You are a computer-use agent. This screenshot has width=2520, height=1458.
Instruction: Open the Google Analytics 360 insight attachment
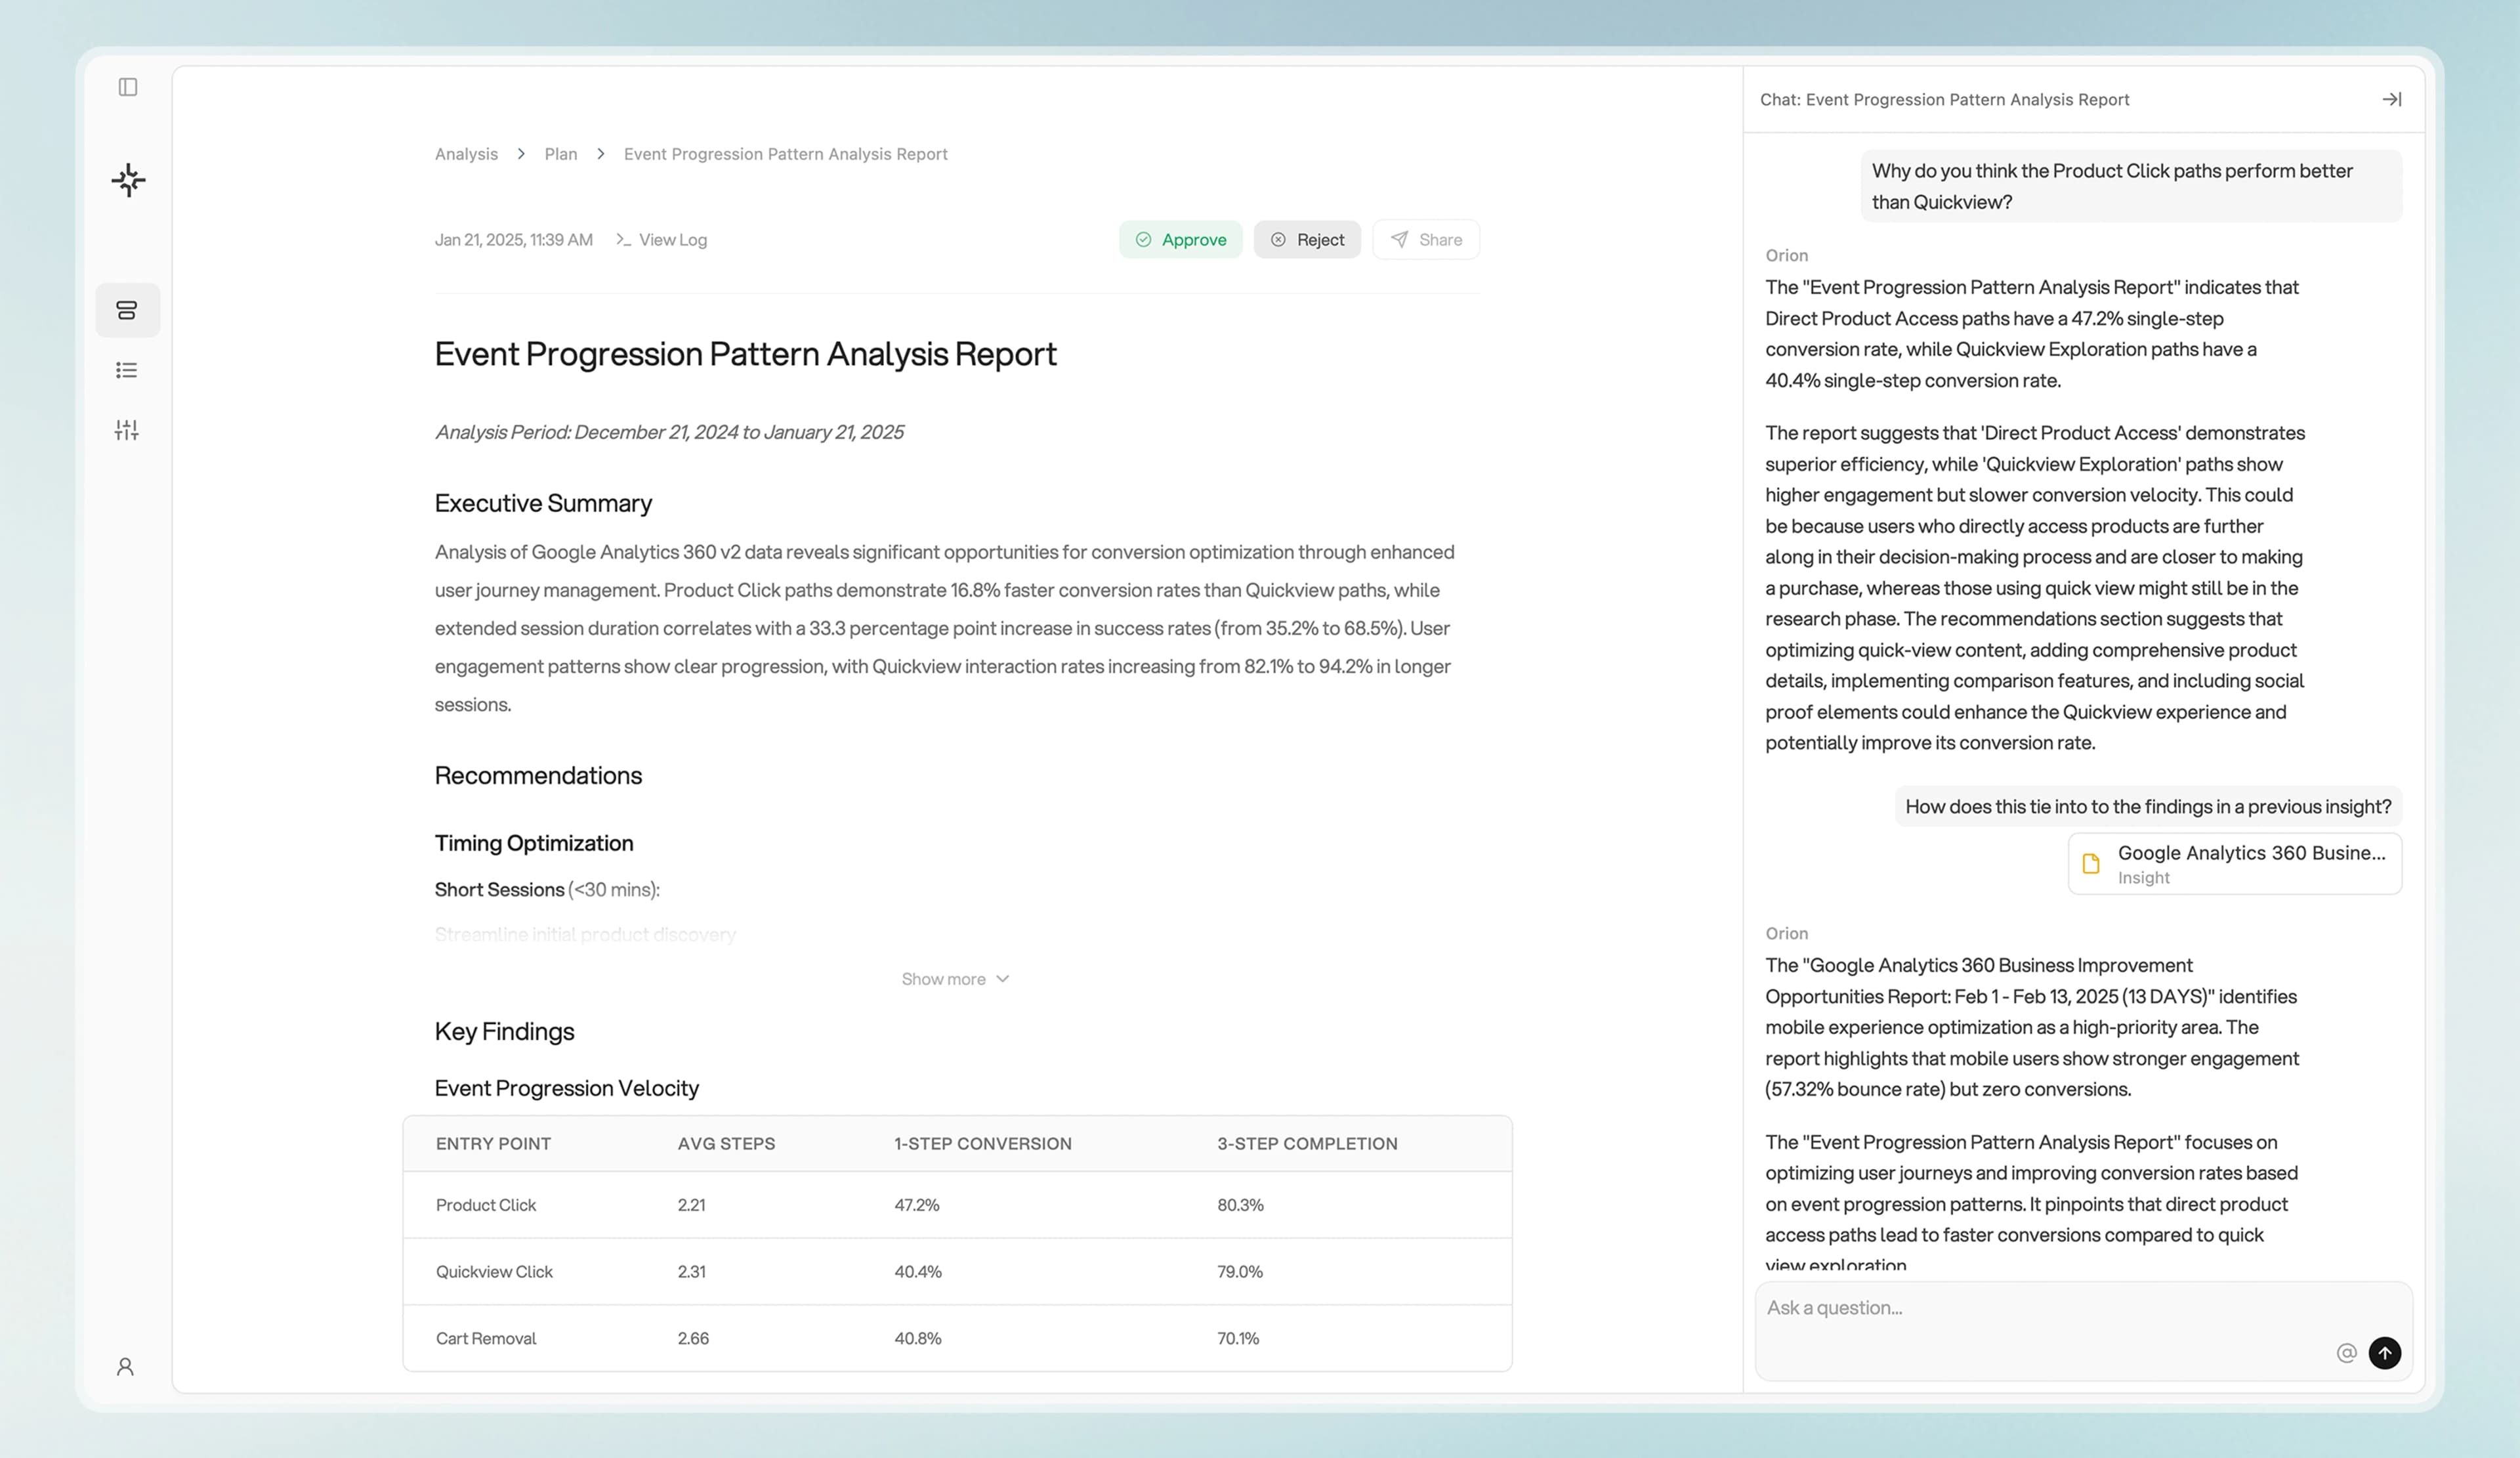2234,864
